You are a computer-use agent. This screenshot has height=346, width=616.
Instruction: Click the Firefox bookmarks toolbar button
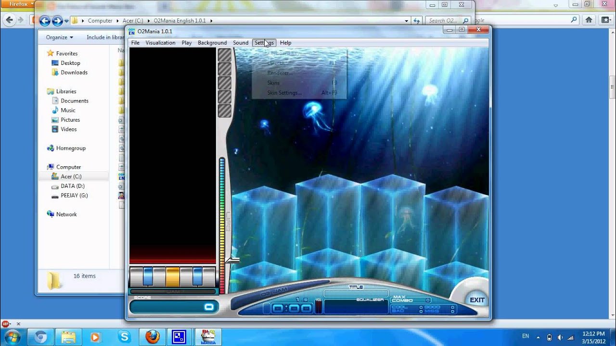[605, 20]
